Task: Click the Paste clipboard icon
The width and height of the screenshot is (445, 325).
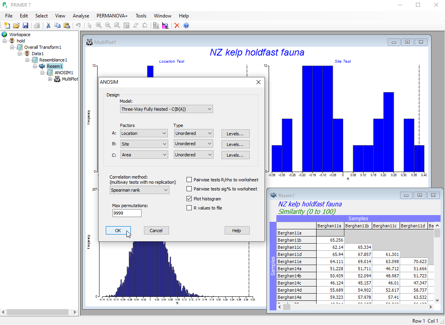Action: click(x=66, y=25)
